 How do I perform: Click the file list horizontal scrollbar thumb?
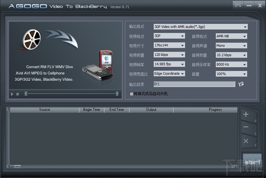[17, 166]
